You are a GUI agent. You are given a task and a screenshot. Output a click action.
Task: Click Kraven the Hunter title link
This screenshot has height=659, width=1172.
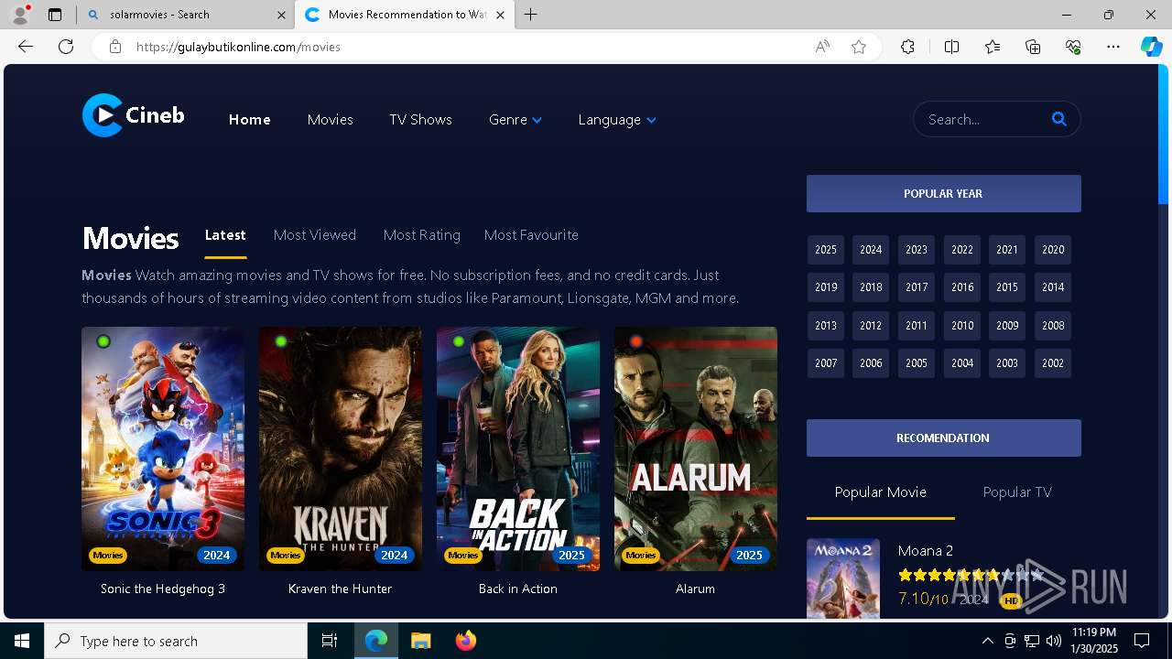point(341,589)
